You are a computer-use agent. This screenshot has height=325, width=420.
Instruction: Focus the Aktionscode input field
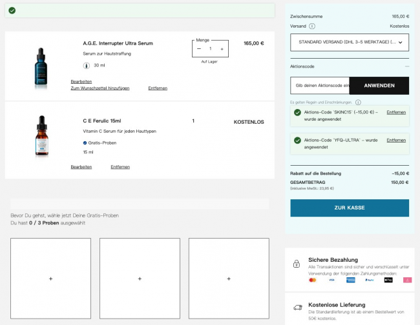click(320, 86)
